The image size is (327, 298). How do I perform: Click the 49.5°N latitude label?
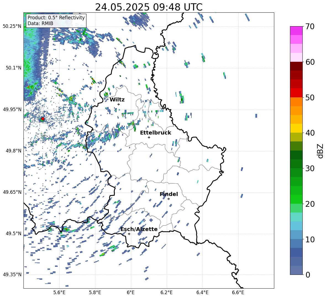click(x=13, y=233)
